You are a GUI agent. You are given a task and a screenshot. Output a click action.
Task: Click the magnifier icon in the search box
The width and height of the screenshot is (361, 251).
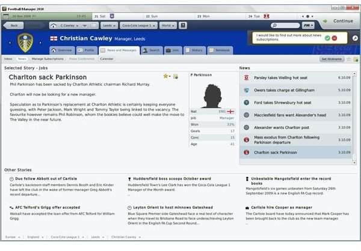(274, 25)
